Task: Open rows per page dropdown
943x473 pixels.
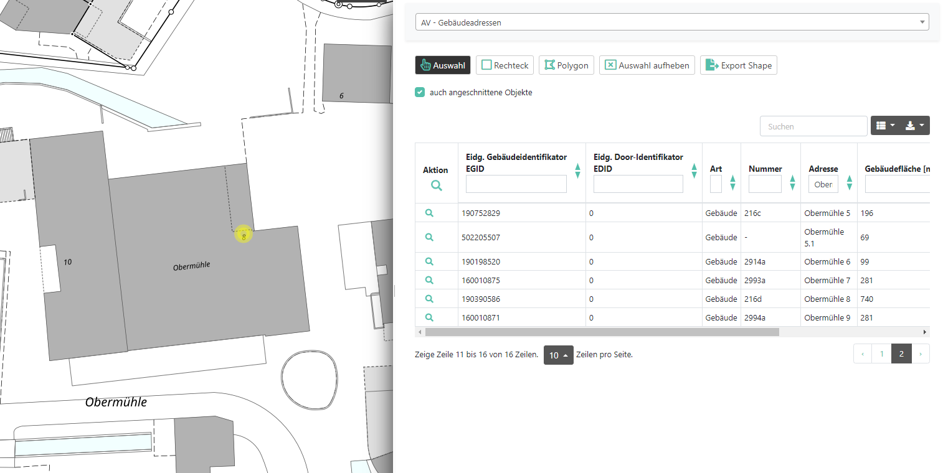Action: [x=558, y=355]
